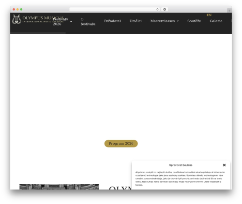Expand the Masterclasses dropdown arrow

(178, 21)
